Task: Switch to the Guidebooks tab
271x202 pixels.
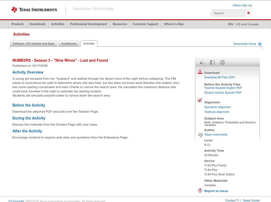Action: click(69, 44)
